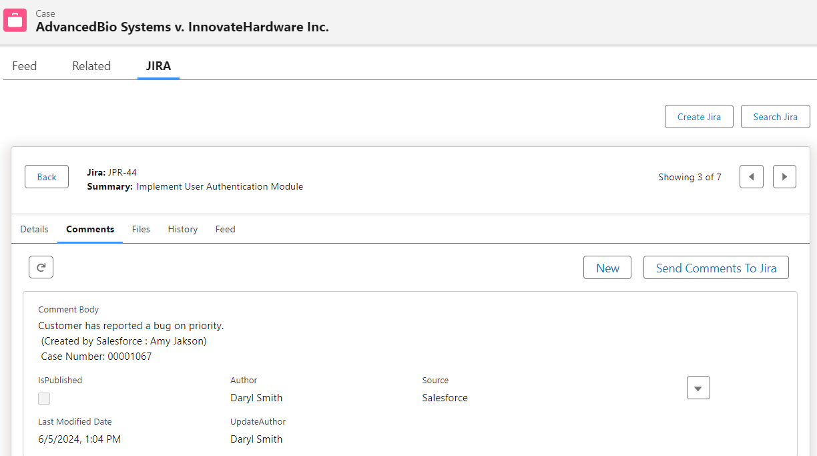Click the Showing 3 of 7 text

click(690, 177)
